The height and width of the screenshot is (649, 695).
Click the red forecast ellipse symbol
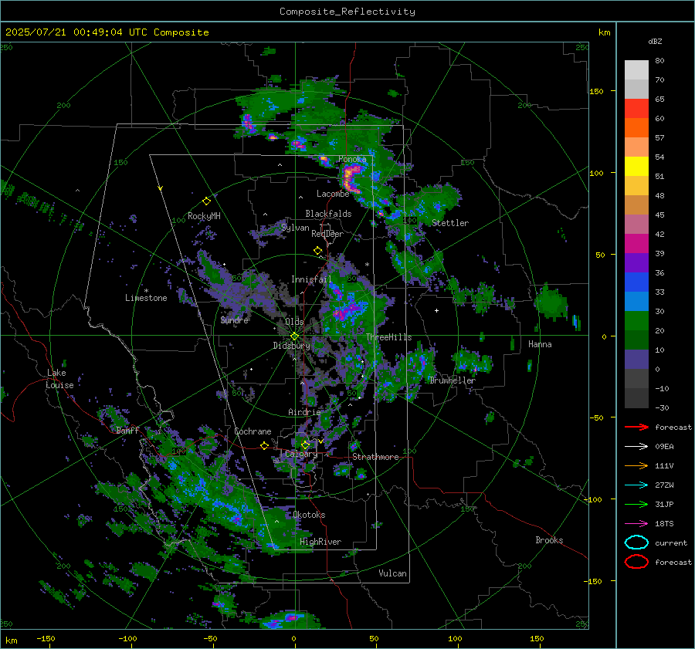pyautogui.click(x=636, y=562)
